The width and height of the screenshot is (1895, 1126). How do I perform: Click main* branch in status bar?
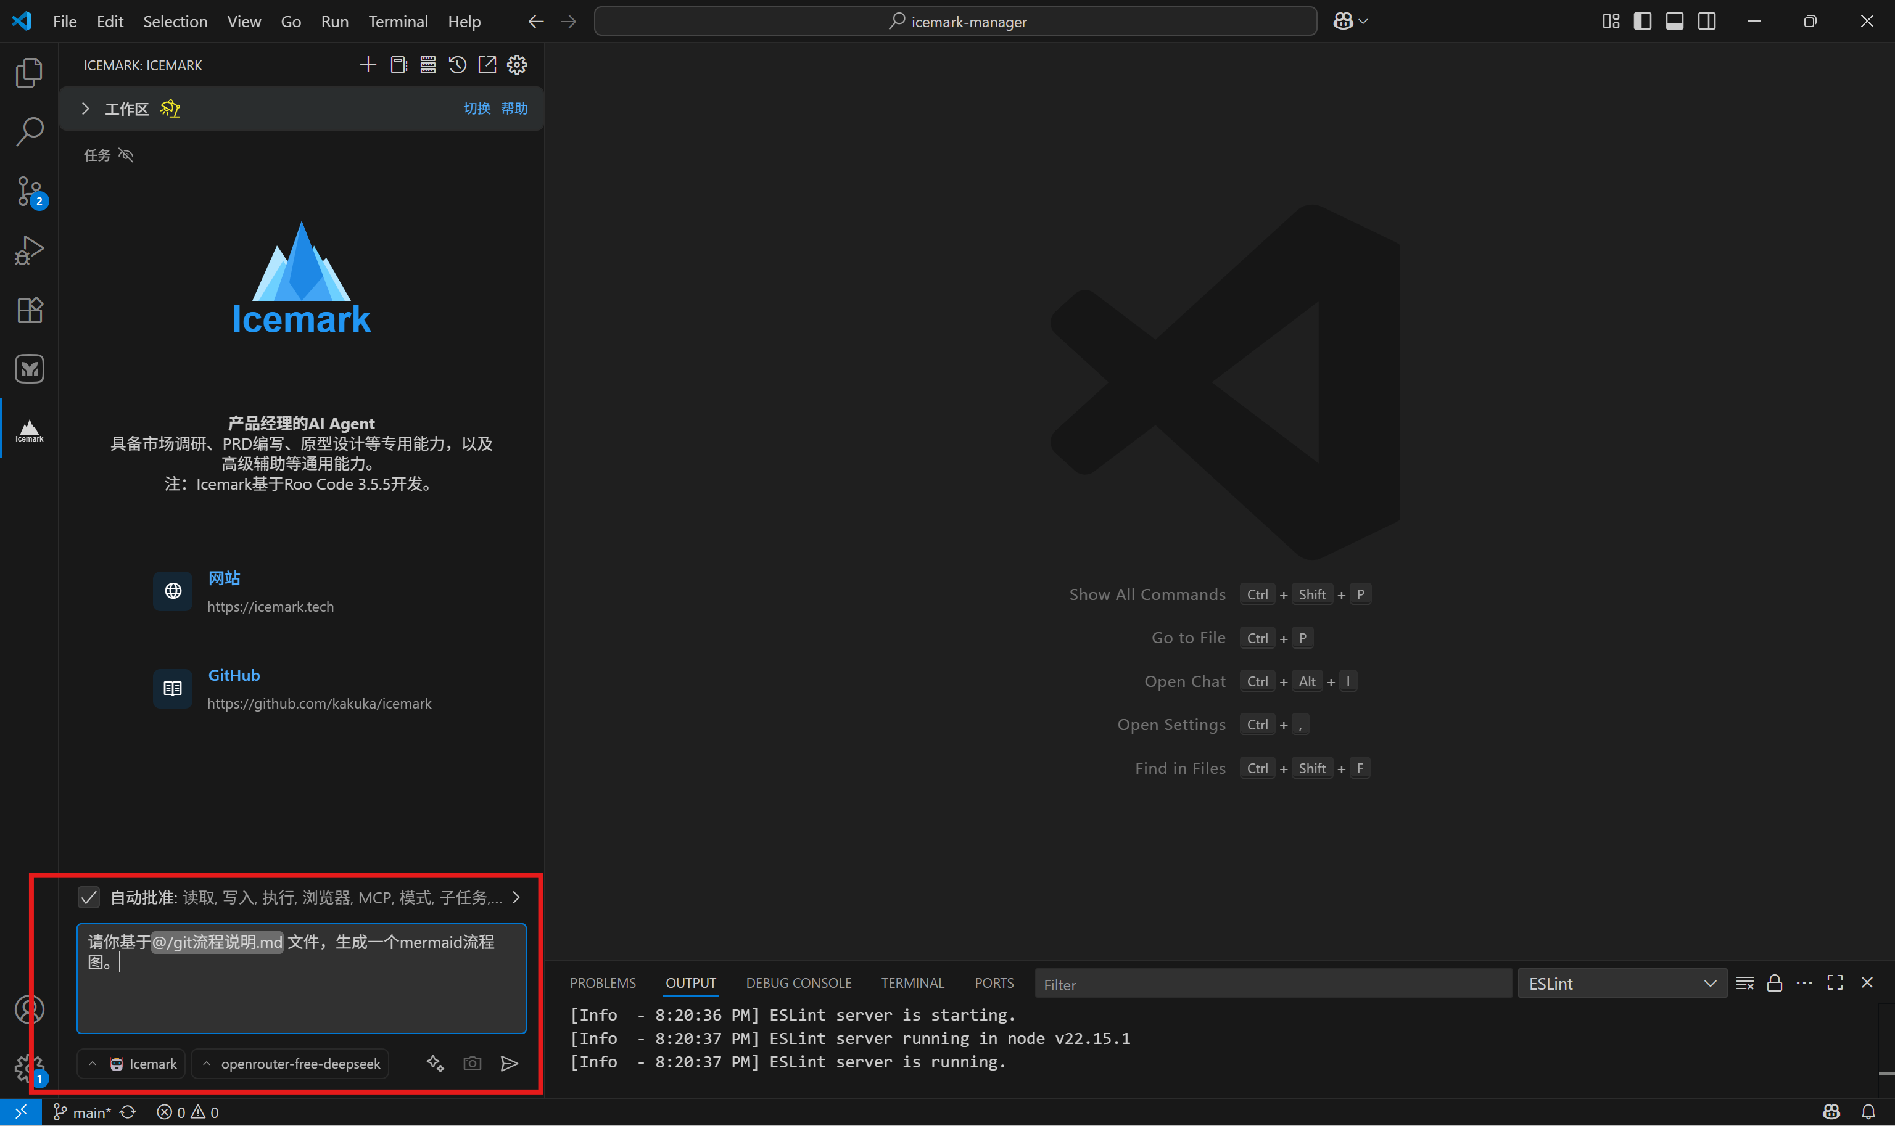(83, 1112)
